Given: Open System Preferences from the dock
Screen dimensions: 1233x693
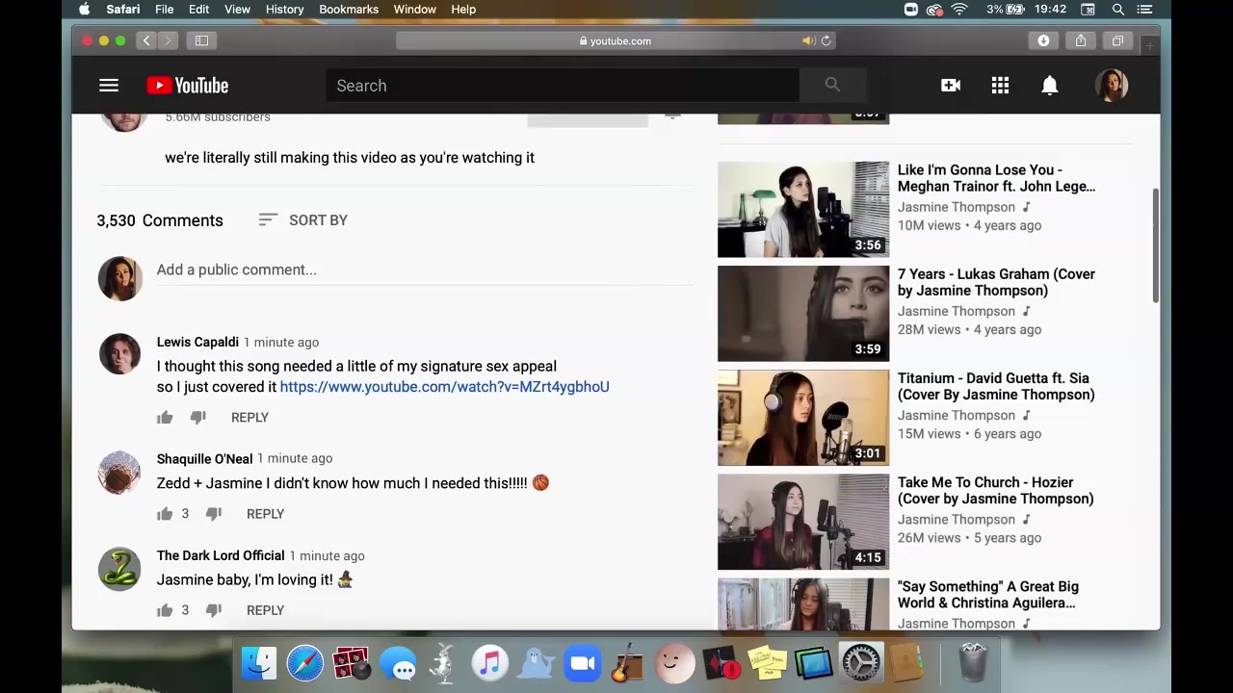Looking at the screenshot, I should point(860,663).
